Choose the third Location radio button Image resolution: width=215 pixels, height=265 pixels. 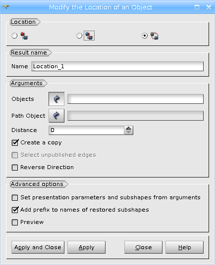[145, 36]
